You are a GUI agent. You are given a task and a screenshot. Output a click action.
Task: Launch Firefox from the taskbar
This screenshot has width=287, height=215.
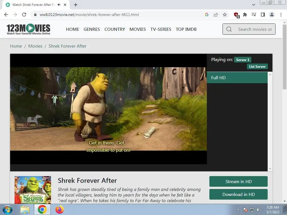click(x=60, y=209)
